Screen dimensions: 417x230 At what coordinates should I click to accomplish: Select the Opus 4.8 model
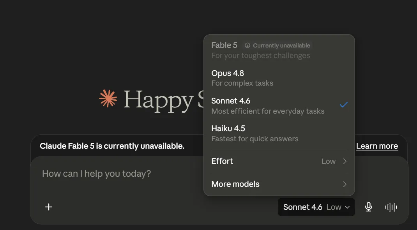[279, 78]
